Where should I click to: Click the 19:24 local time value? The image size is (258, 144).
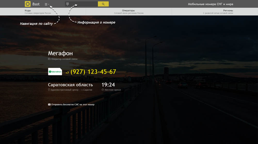108,85
